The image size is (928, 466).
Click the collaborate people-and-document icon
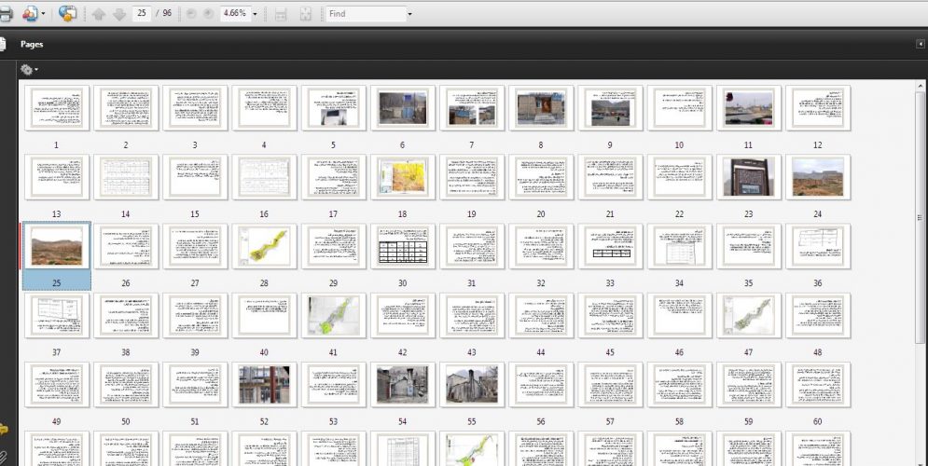pyautogui.click(x=30, y=13)
